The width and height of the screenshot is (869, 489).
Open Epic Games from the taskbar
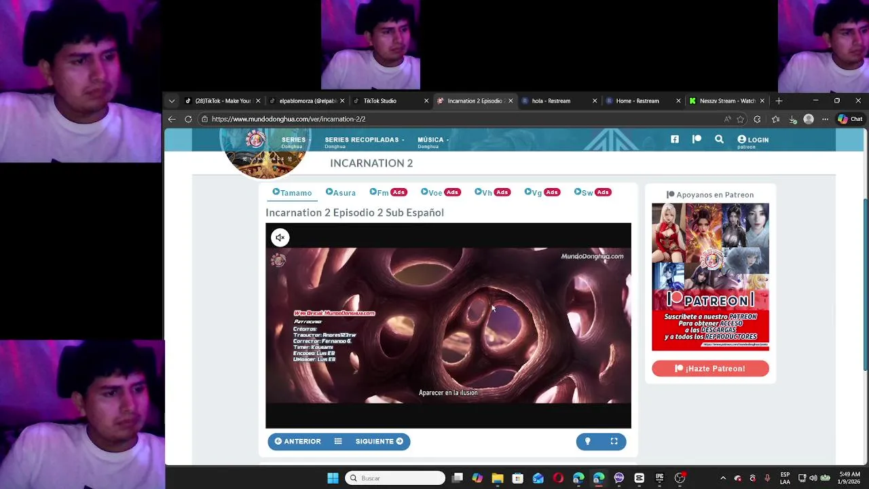point(659,478)
